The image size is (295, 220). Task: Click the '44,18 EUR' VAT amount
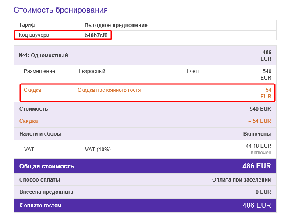click(258, 146)
